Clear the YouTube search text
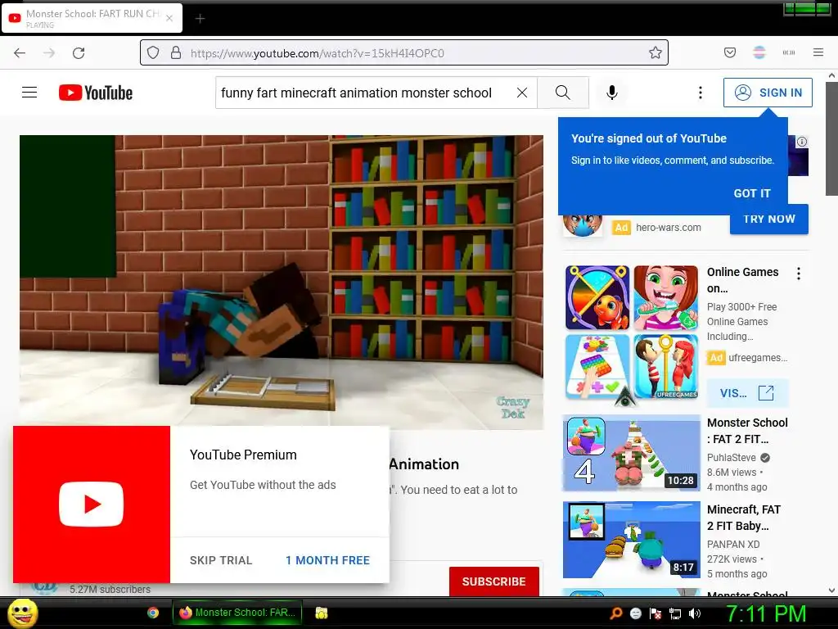 (522, 93)
